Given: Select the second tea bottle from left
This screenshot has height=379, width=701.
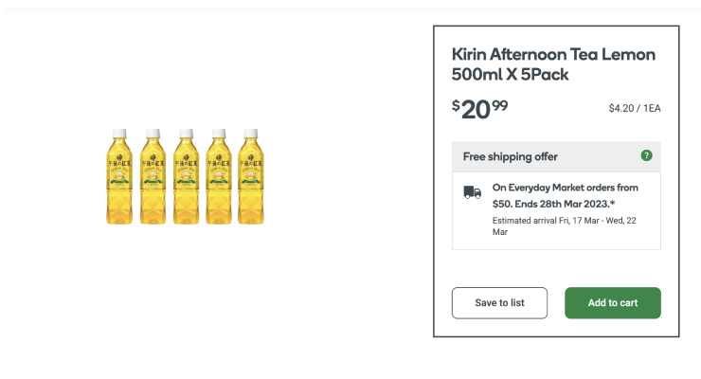Looking at the screenshot, I should coord(152,176).
